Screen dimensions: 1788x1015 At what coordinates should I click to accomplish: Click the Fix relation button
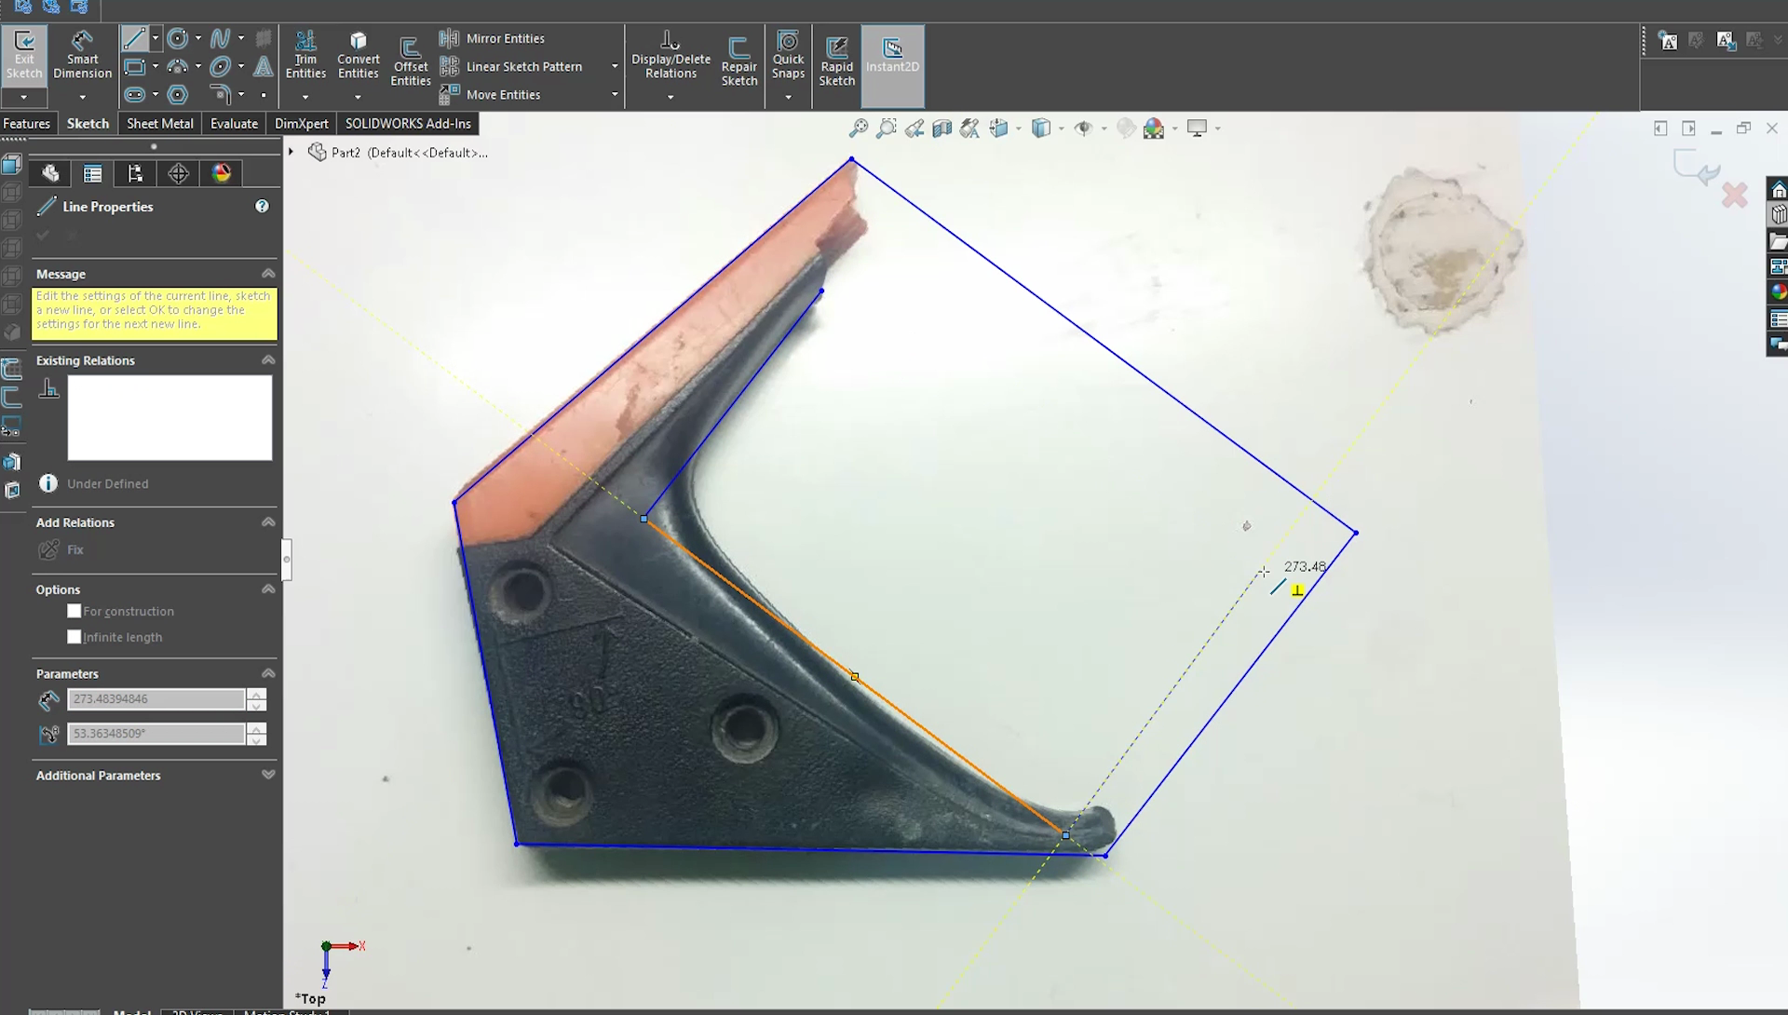(61, 549)
